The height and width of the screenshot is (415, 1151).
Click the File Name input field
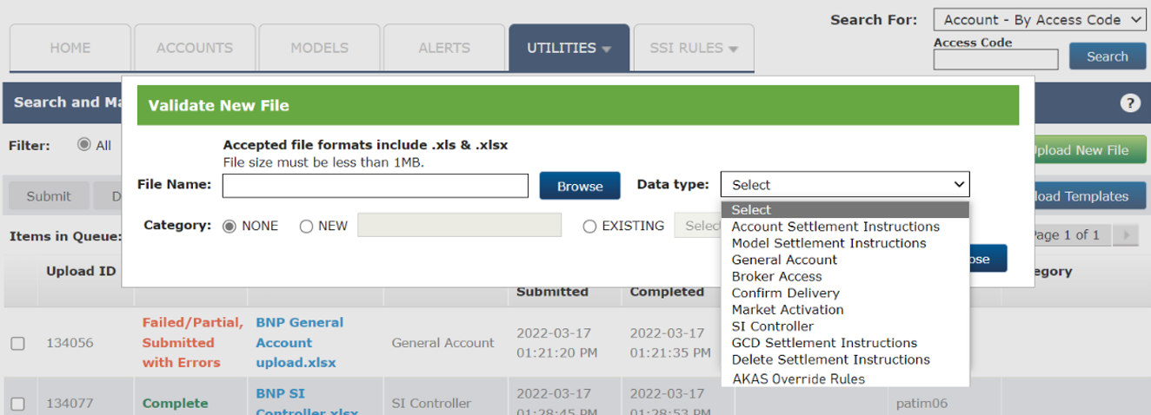375,186
